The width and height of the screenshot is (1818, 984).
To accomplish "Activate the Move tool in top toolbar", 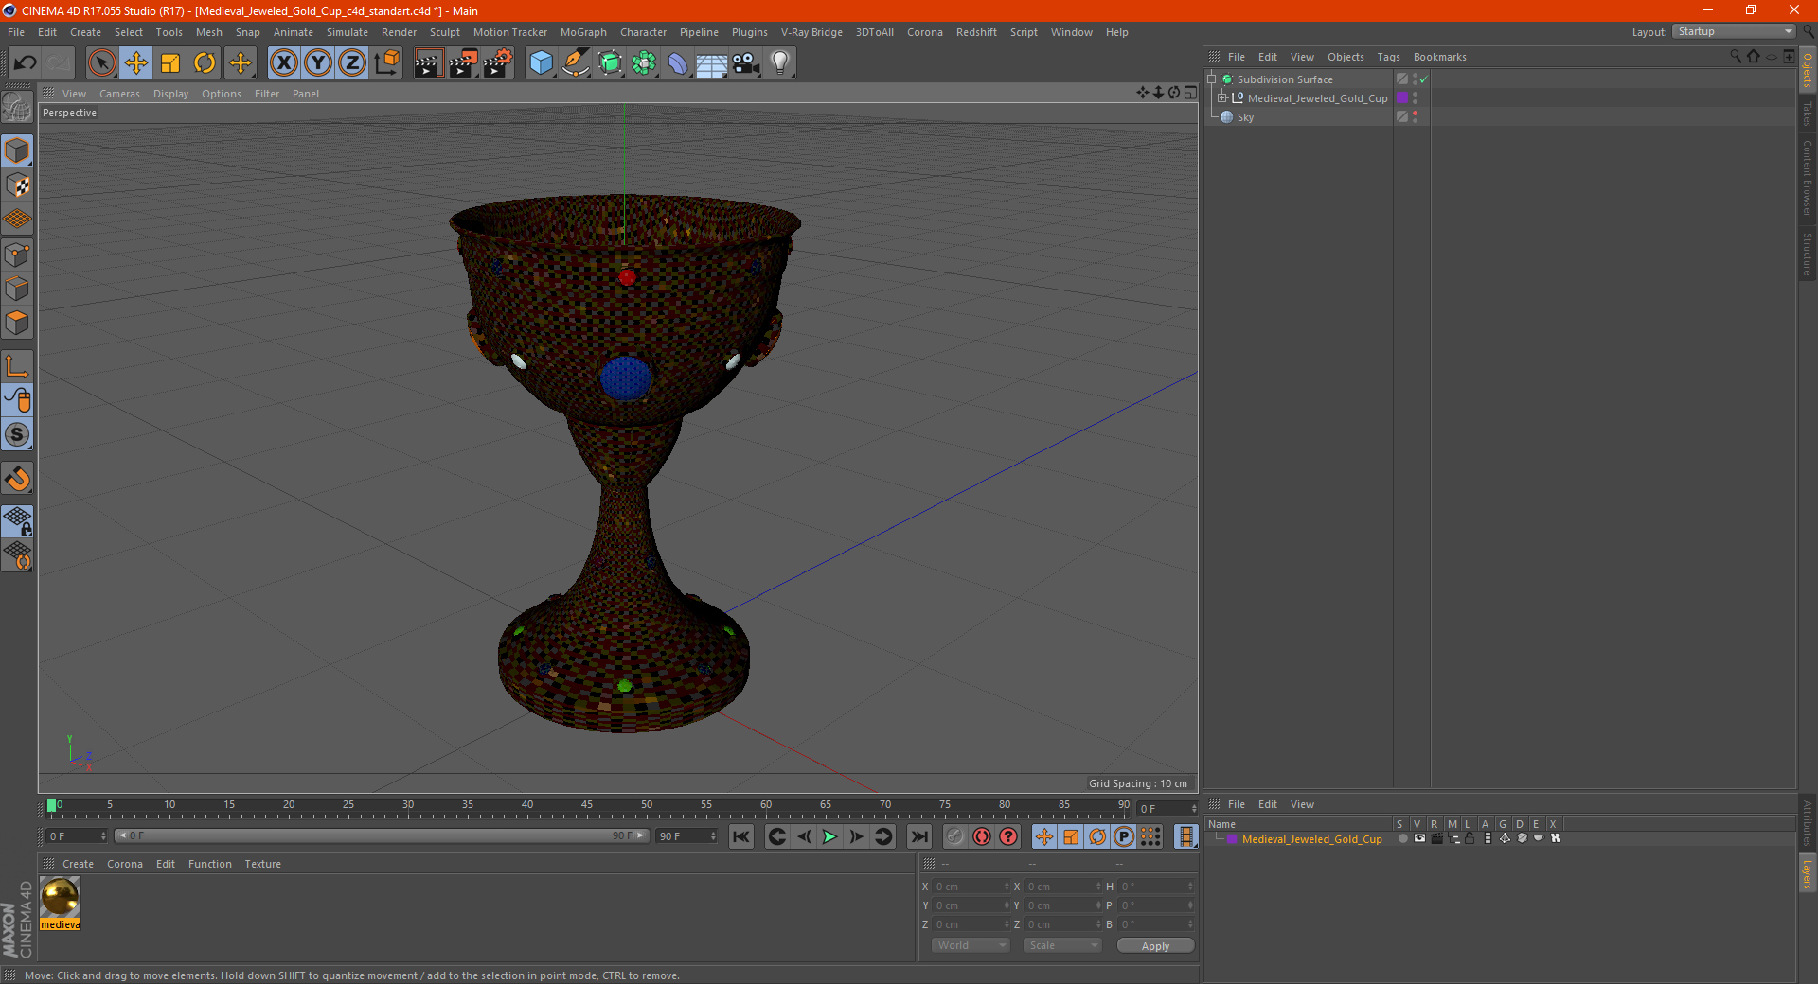I will pos(136,63).
